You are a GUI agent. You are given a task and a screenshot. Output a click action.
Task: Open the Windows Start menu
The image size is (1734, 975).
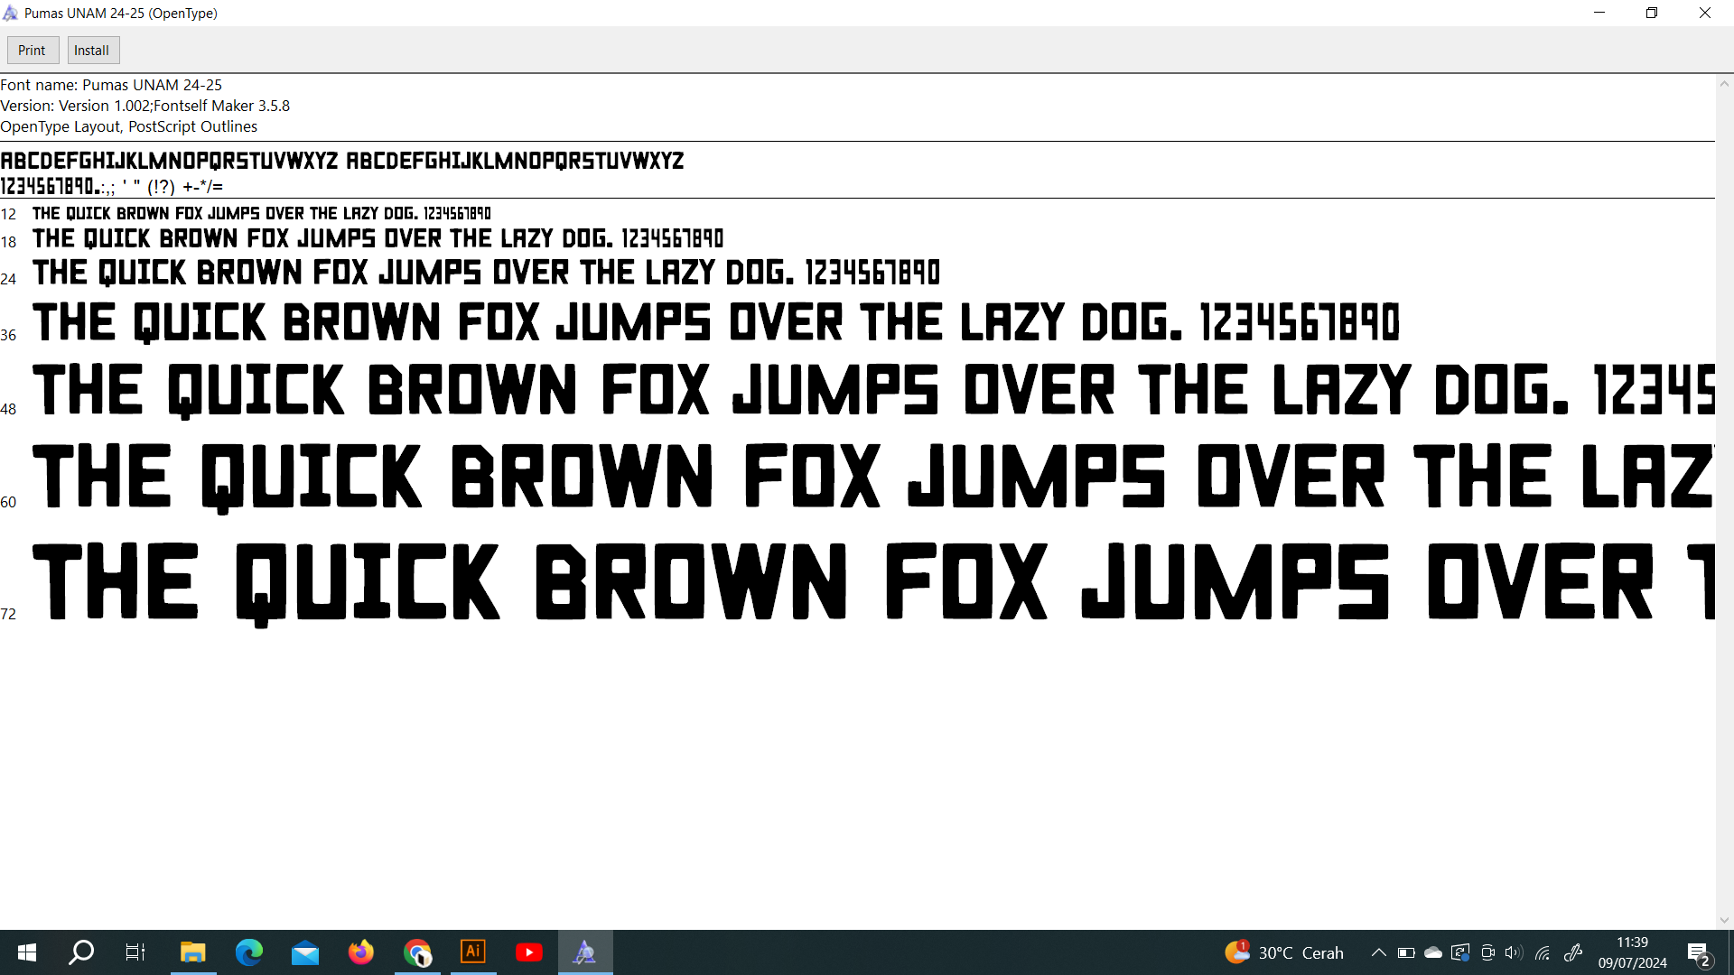27,952
